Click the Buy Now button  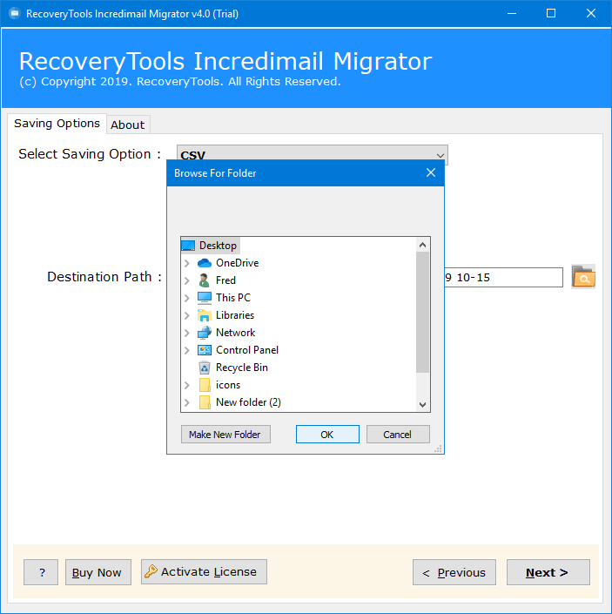pyautogui.click(x=98, y=572)
